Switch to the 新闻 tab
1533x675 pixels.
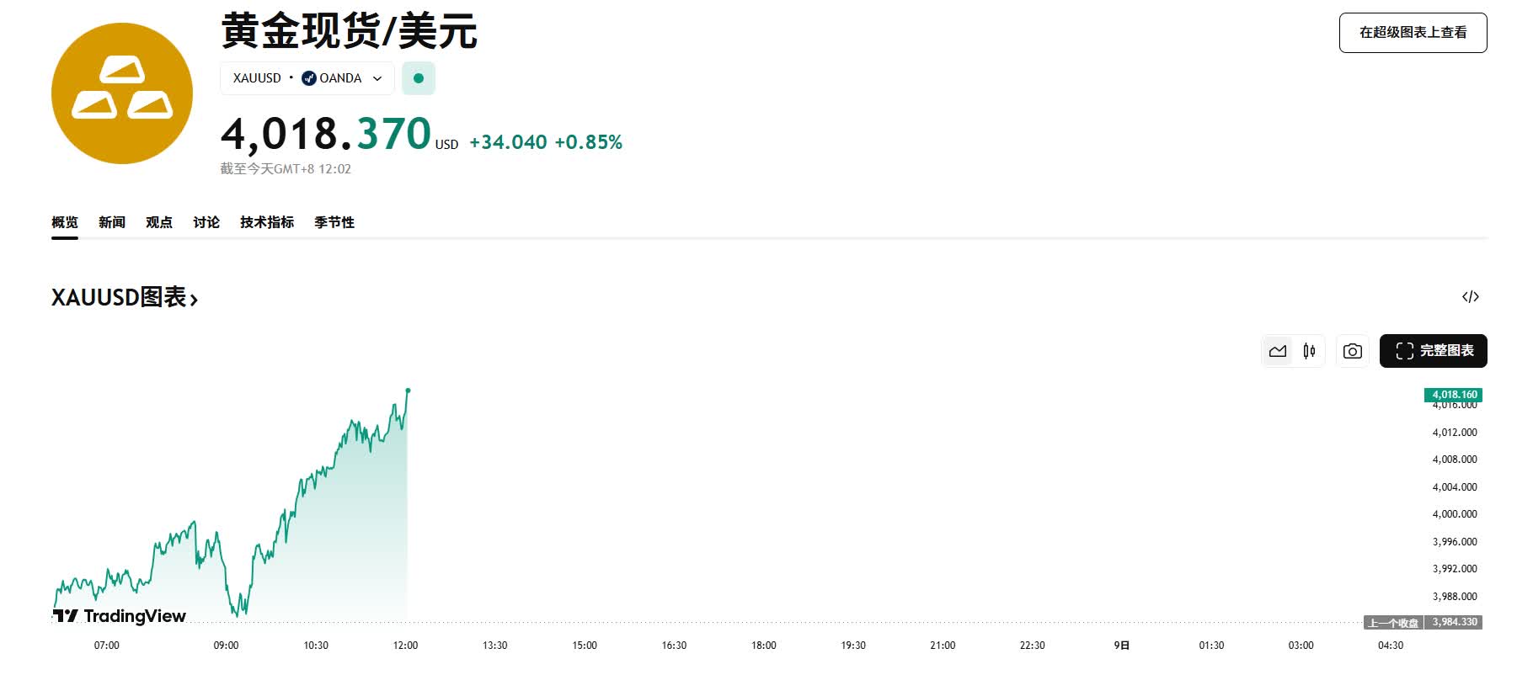point(112,222)
